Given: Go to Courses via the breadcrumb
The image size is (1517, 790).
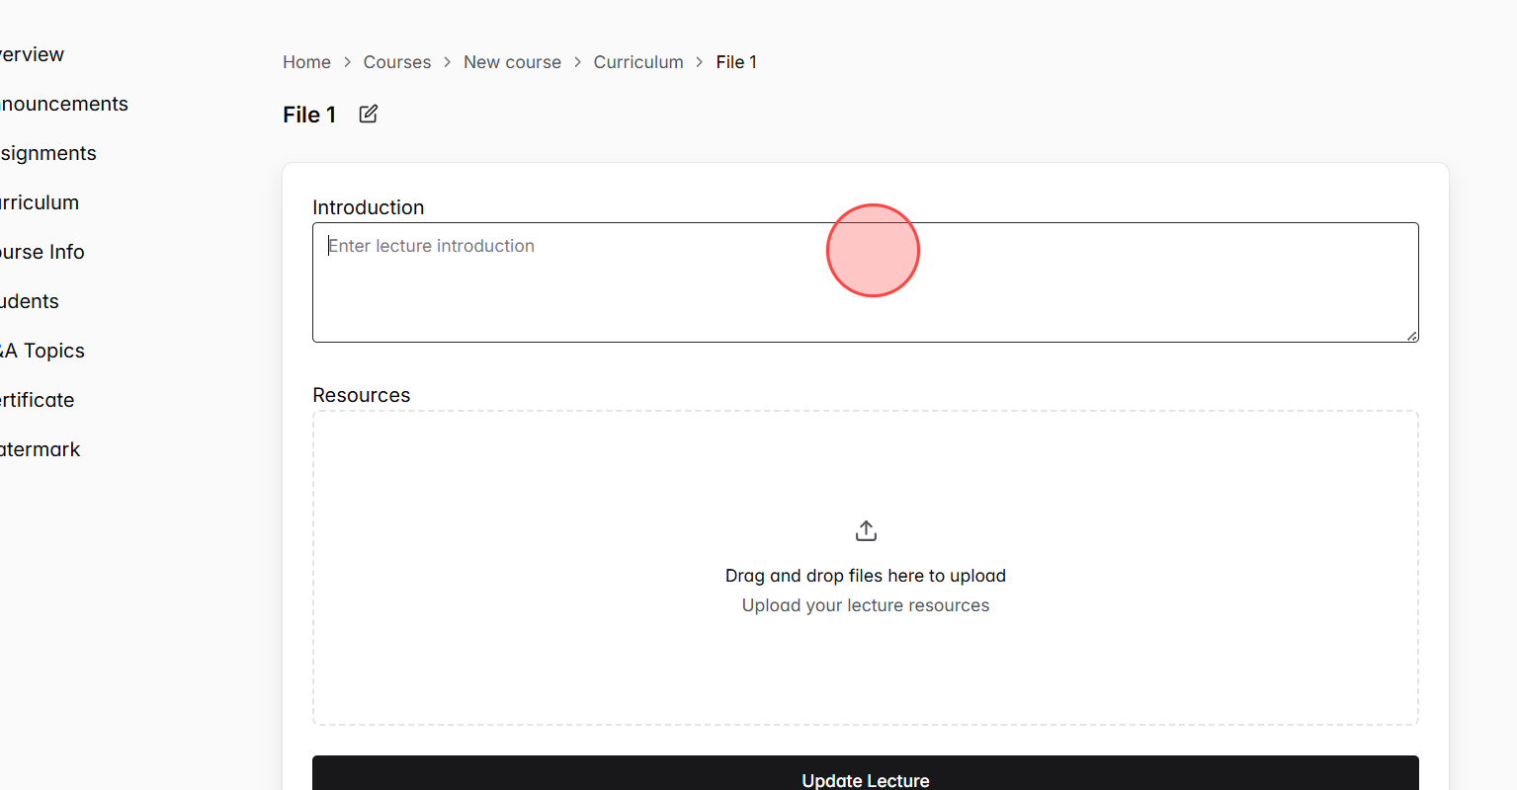Looking at the screenshot, I should [x=396, y=61].
